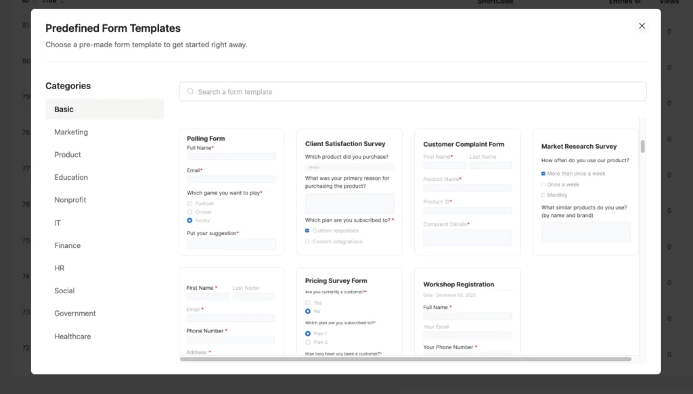Click the horizontal scrollbar under templates
The image size is (693, 394).
tap(406, 359)
